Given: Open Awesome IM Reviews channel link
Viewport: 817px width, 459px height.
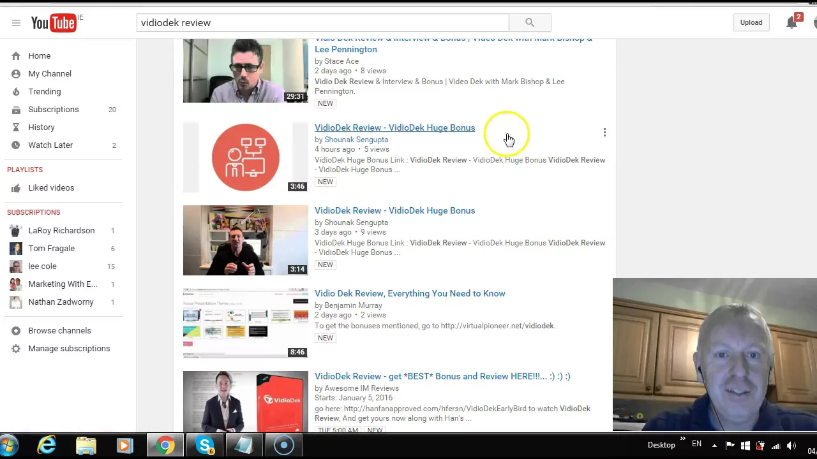Looking at the screenshot, I should (x=361, y=388).
